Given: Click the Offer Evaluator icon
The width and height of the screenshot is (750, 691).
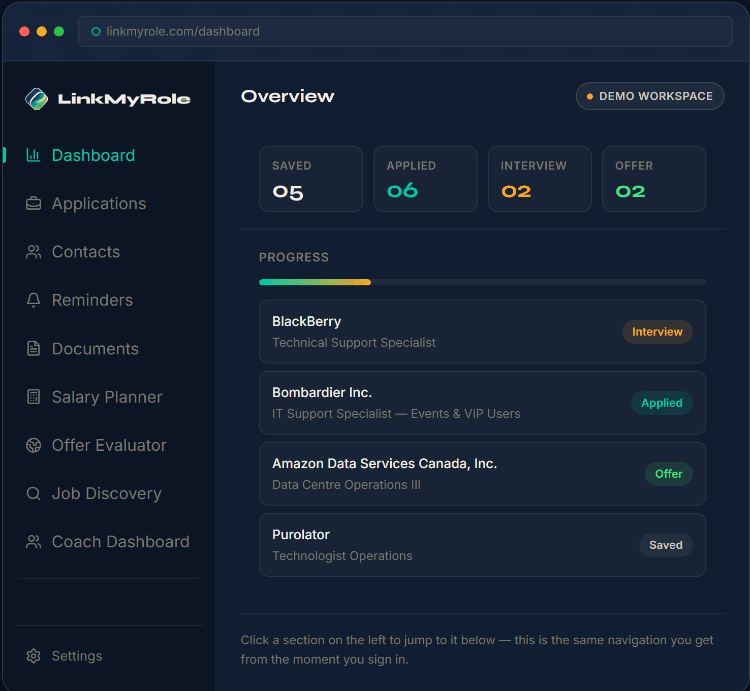Looking at the screenshot, I should (x=34, y=445).
